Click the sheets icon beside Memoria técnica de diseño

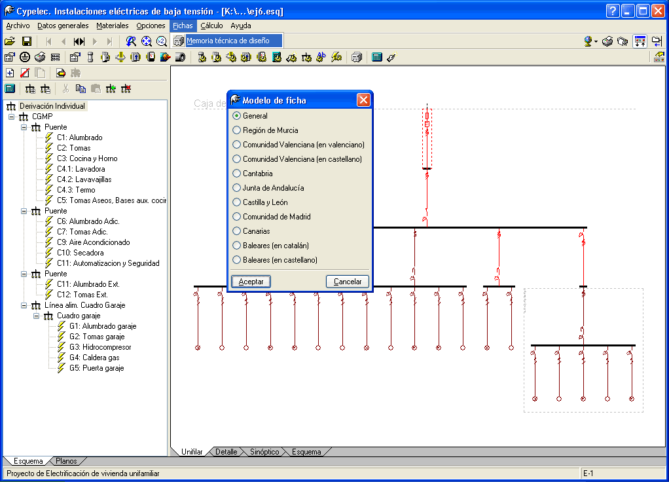[x=179, y=41]
